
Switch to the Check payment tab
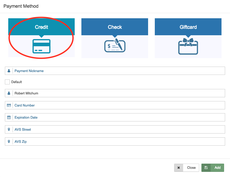(x=115, y=27)
